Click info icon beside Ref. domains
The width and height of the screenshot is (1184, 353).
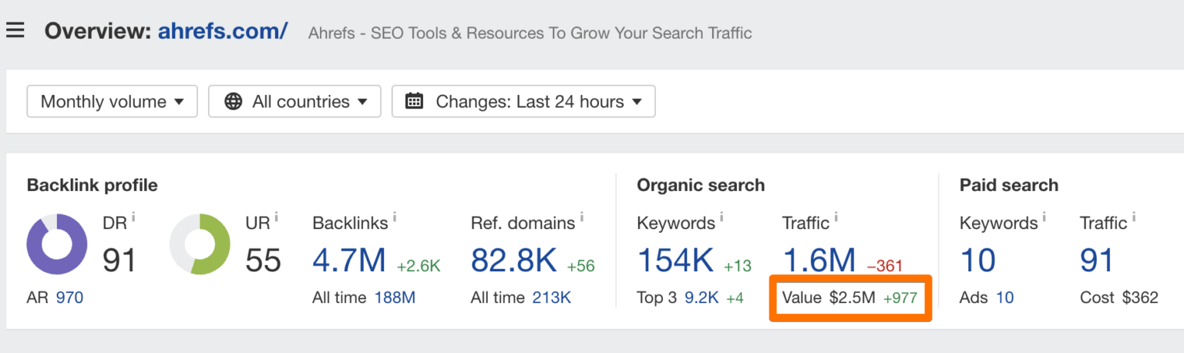point(582,218)
